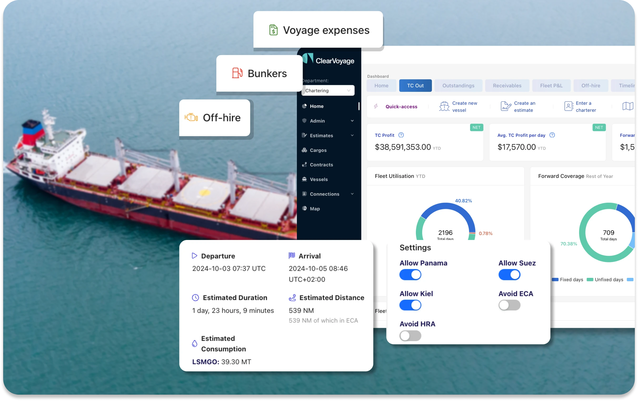Screen dimensions: 638x401
Task: Select the Department Chartering dropdown
Action: tap(328, 91)
